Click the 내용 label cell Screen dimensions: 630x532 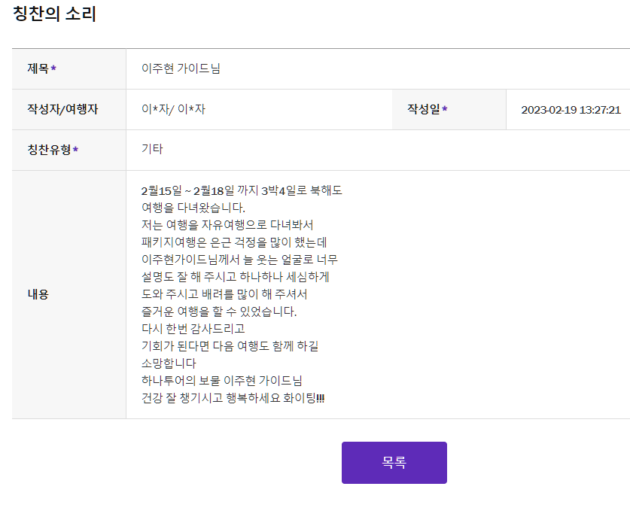tap(69, 294)
